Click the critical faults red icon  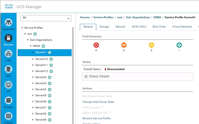pos(96,45)
